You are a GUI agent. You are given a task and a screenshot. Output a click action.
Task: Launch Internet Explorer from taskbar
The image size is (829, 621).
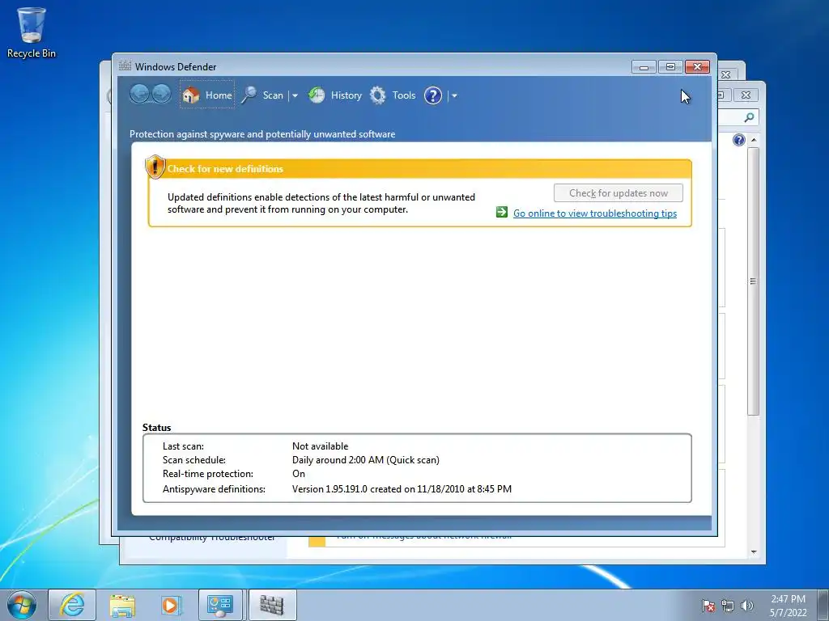point(72,605)
